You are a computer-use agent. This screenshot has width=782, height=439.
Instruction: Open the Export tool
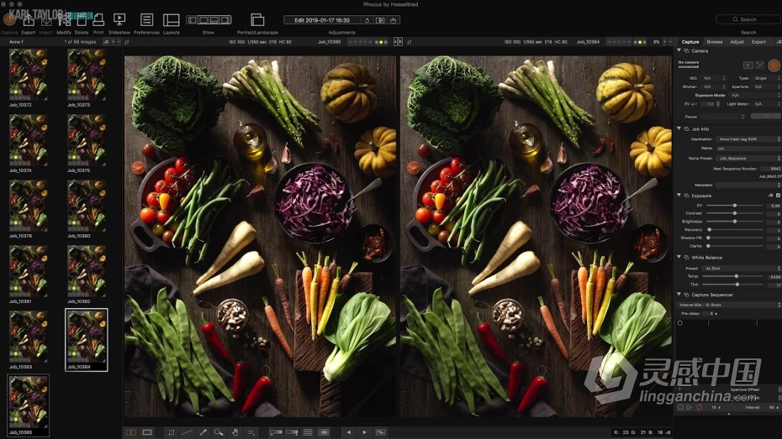pyautogui.click(x=29, y=20)
